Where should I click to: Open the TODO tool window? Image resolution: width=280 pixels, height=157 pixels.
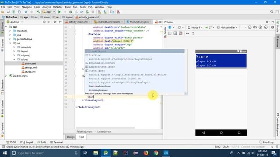point(11,142)
